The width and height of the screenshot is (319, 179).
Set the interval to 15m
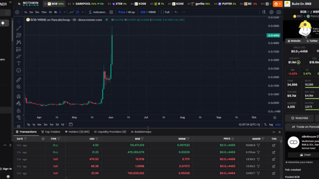pos(44,12)
